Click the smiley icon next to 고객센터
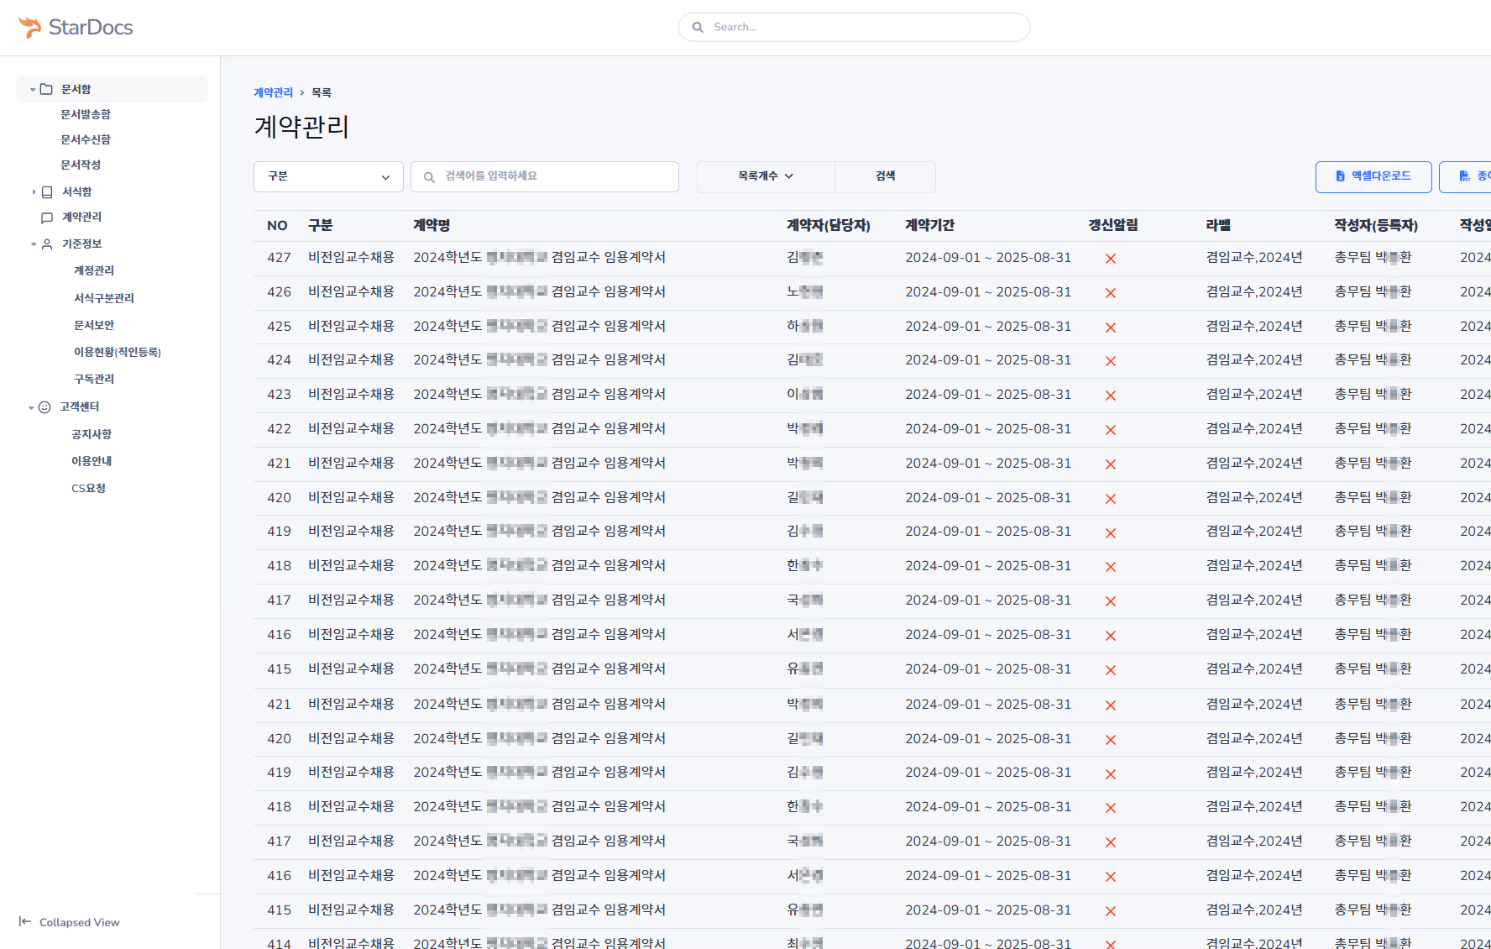Screen dimensions: 1491x949 click(44, 407)
